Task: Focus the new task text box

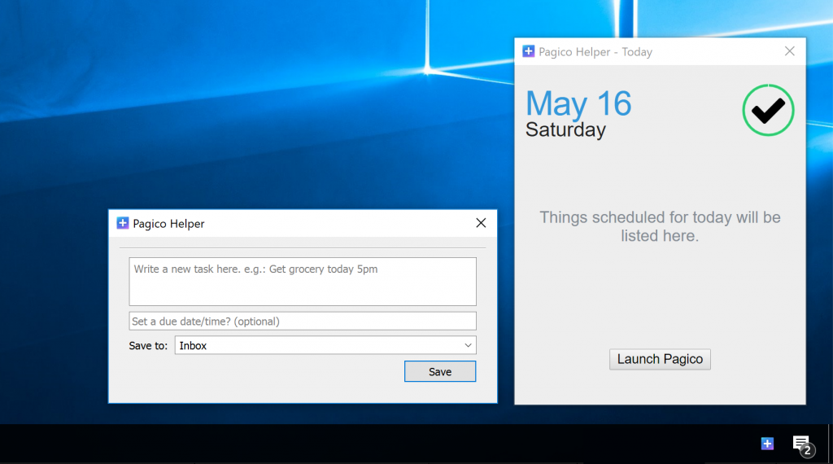Action: [x=303, y=282]
